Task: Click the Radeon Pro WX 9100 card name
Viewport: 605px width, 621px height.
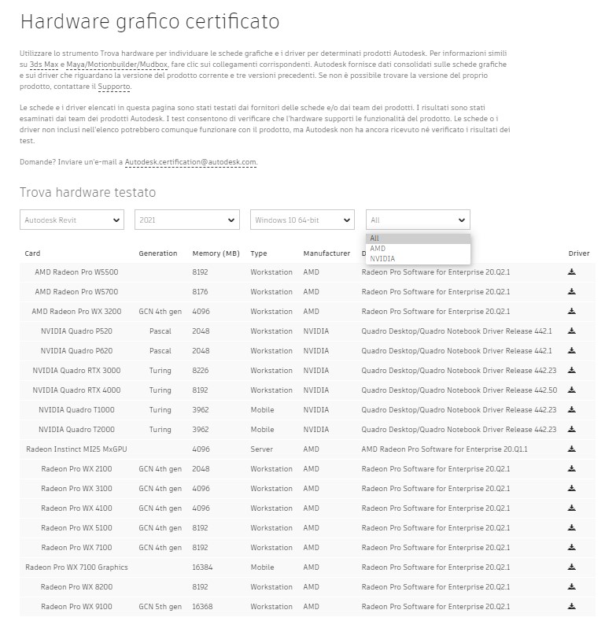Action: [x=76, y=607]
